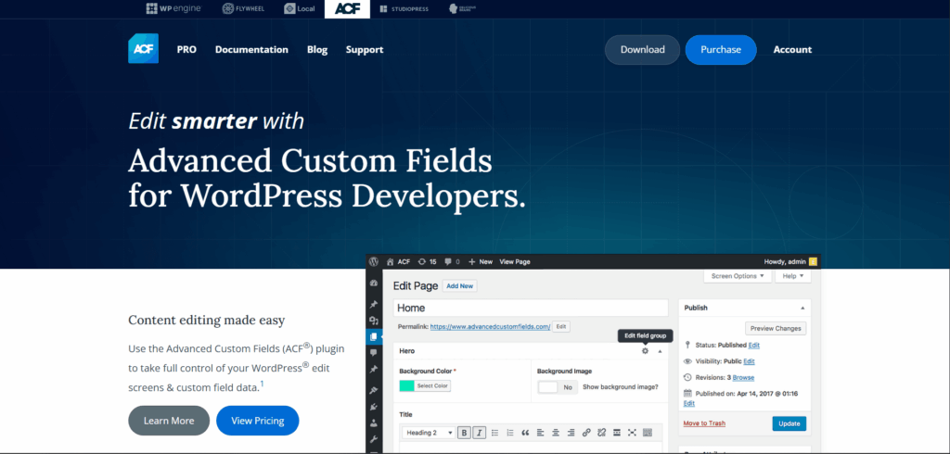Screen dimensions: 950x454
Task: Switch to the StudioPress top tab
Action: click(404, 8)
